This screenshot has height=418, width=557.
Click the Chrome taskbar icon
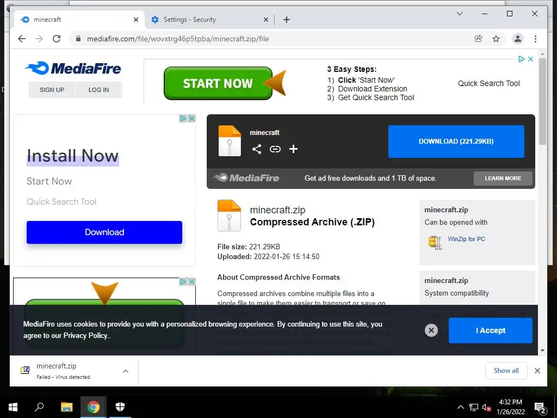94,407
